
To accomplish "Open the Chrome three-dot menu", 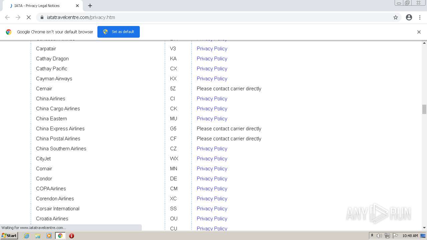I will tap(420, 17).
